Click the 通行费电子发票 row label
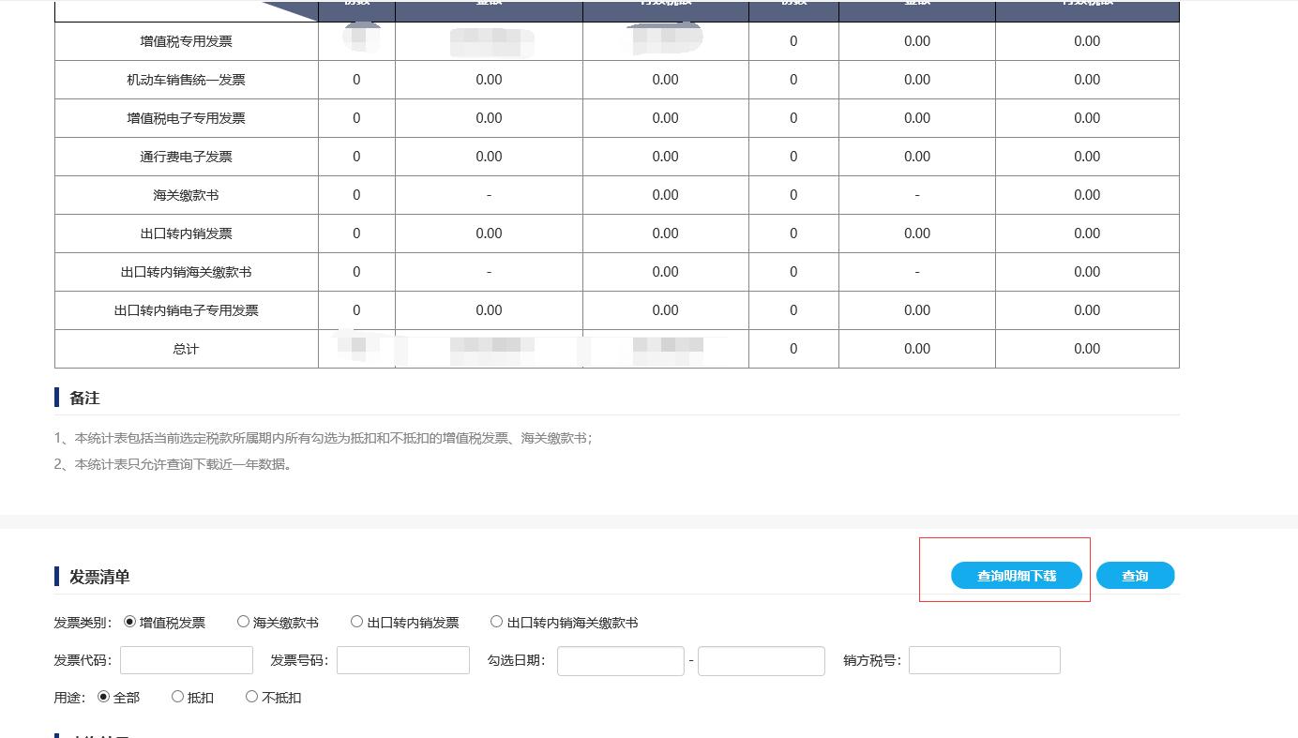The image size is (1298, 738). 186,157
